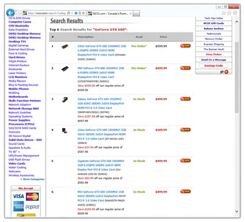Image resolution: width=245 pixels, height=222 pixels.
Task: Open the browser home icon
Action: 224,13
